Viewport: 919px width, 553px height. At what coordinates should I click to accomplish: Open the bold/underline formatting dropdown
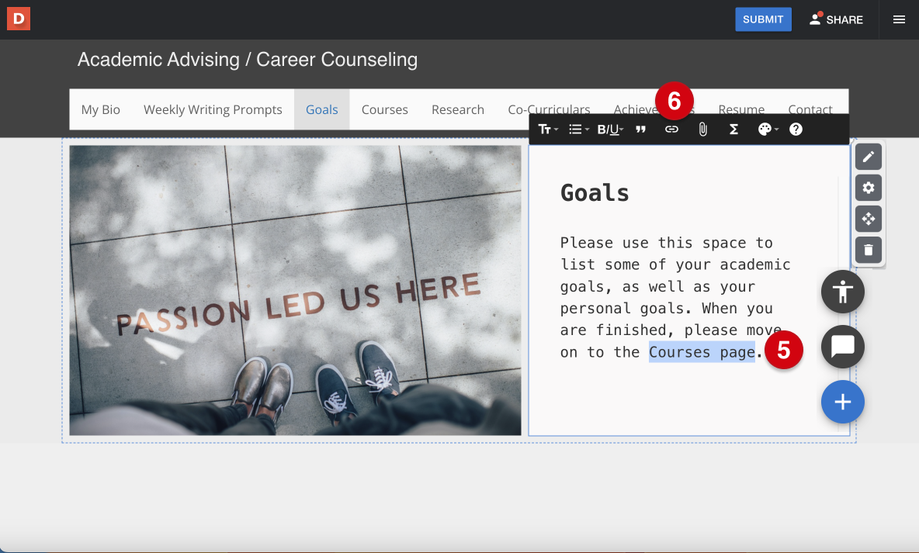pos(610,130)
